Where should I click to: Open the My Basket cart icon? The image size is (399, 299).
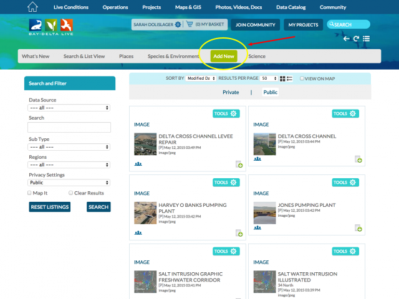click(188, 25)
